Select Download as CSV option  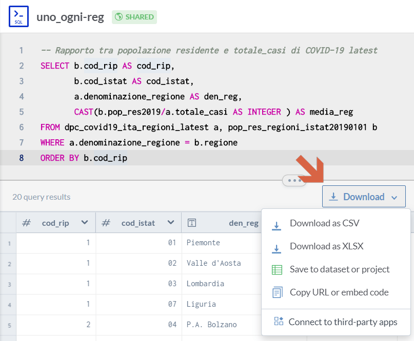(324, 223)
